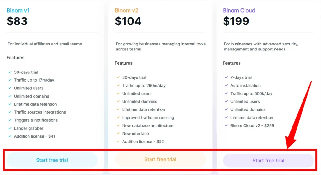This screenshot has height=175, width=321.
Task: Click the checkmark beside New database architecture
Action: pos(118,126)
